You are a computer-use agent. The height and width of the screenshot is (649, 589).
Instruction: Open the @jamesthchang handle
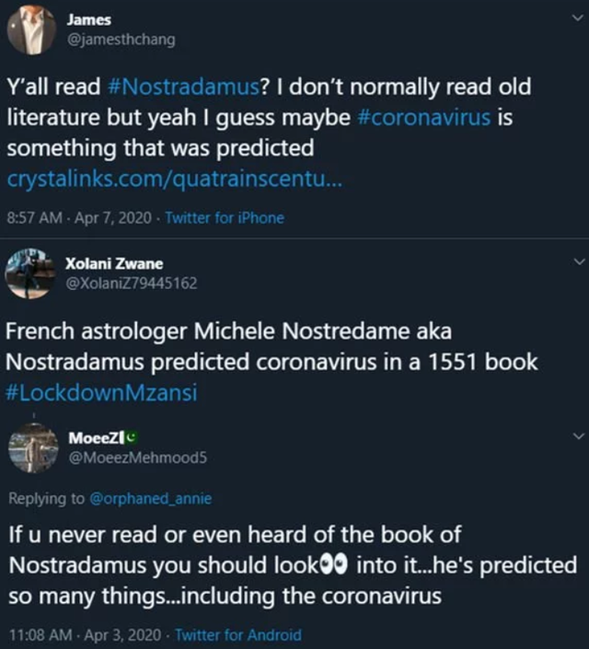coord(121,39)
